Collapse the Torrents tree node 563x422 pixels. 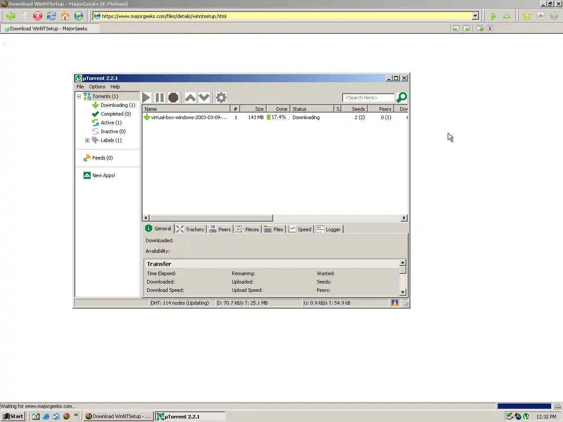tap(79, 96)
